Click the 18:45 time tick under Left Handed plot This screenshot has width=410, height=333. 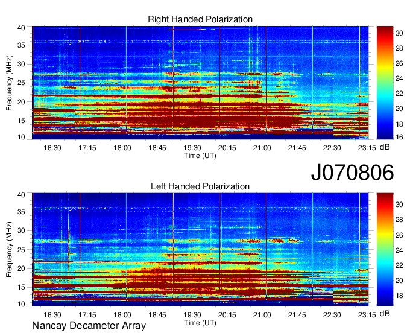[x=157, y=315]
